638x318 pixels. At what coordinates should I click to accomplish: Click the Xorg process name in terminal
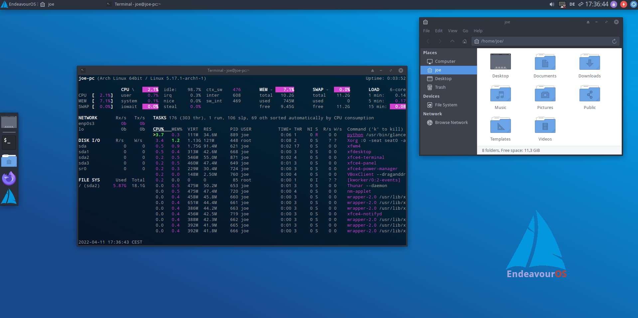(x=352, y=141)
